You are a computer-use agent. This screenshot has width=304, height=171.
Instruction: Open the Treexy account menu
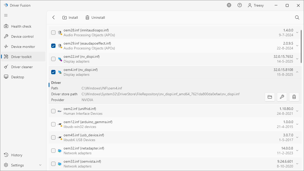(256, 5)
